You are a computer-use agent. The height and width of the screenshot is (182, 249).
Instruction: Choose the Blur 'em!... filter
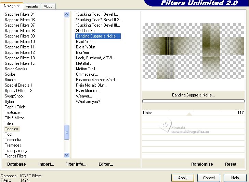click(x=84, y=52)
